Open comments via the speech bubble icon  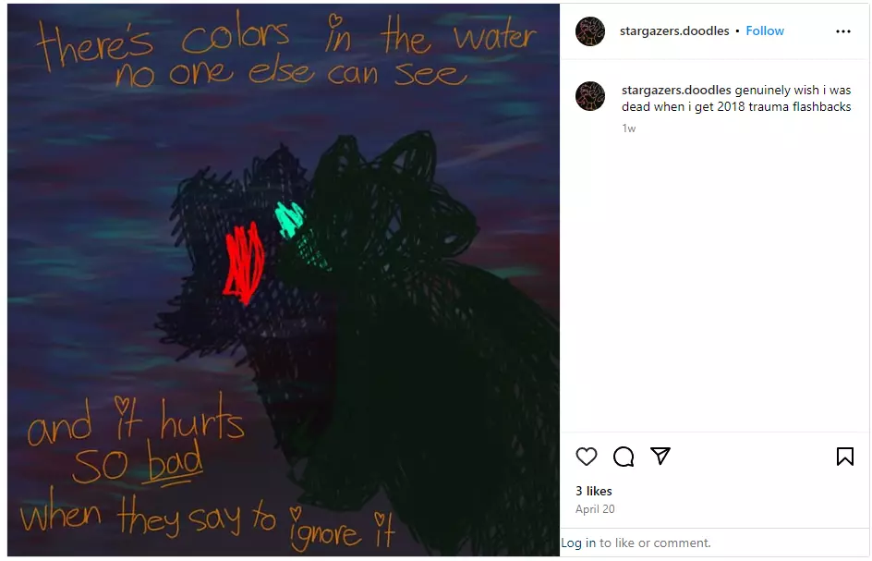[x=624, y=457]
